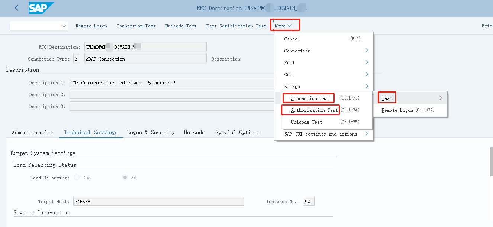
Task: Click Remote Logon in toolbar
Action: (91, 26)
